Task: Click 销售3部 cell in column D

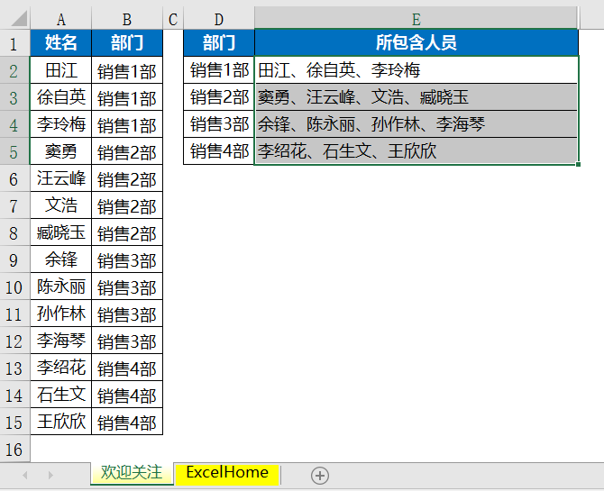Action: tap(219, 124)
